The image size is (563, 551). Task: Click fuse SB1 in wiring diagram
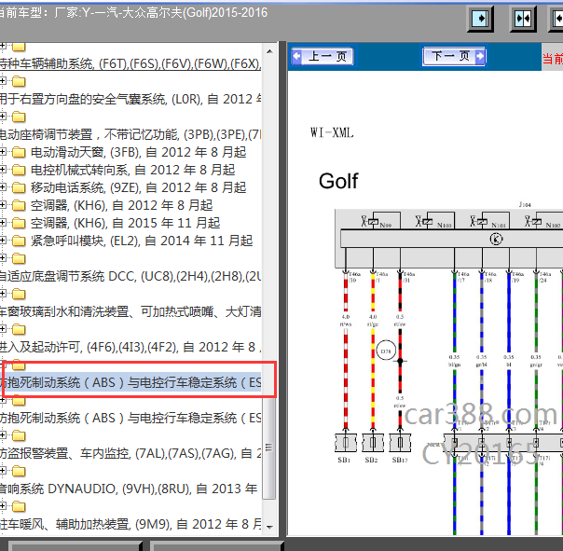tap(346, 443)
